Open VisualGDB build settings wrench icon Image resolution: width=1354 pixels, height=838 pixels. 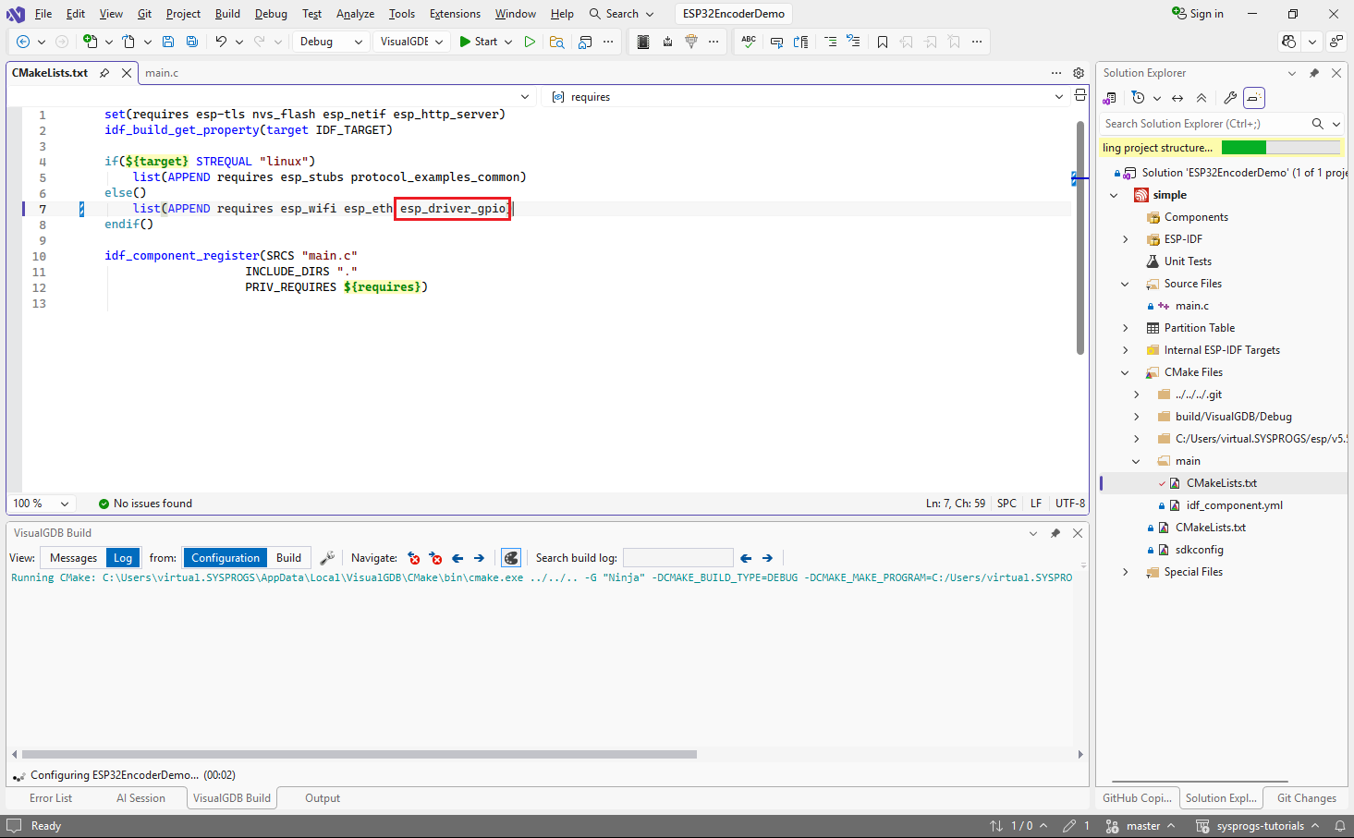point(327,558)
